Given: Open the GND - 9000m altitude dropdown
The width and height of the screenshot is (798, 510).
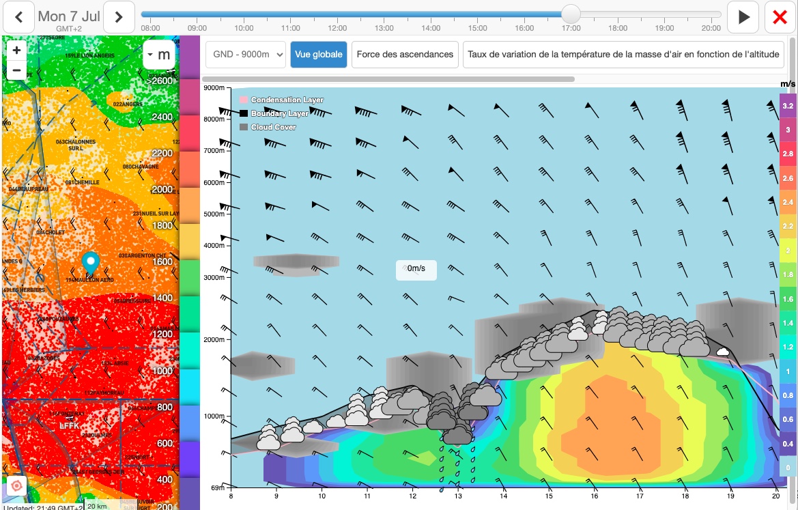Looking at the screenshot, I should [x=245, y=55].
